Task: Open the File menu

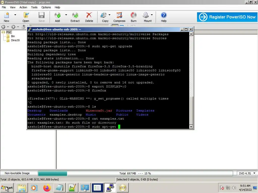Action: pos(4,7)
